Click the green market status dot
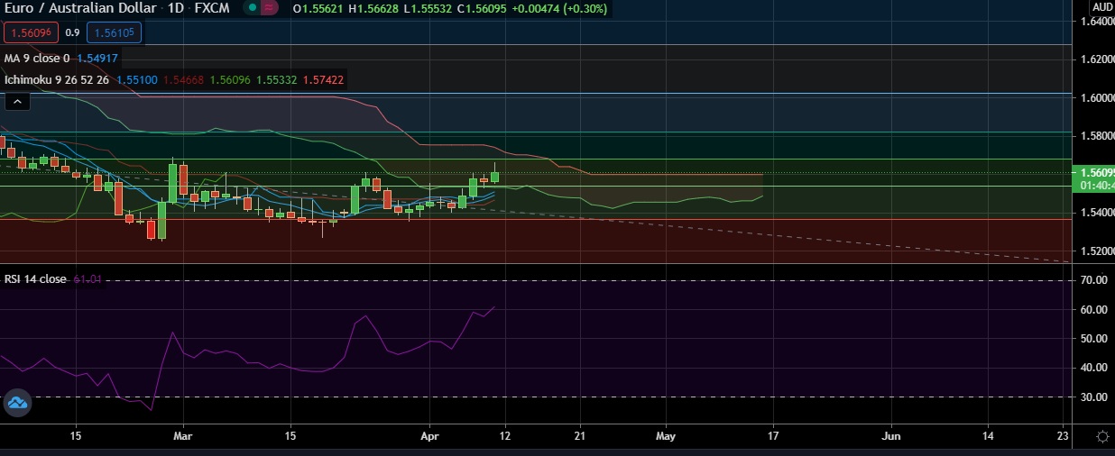This screenshot has width=1115, height=456. coord(254,8)
